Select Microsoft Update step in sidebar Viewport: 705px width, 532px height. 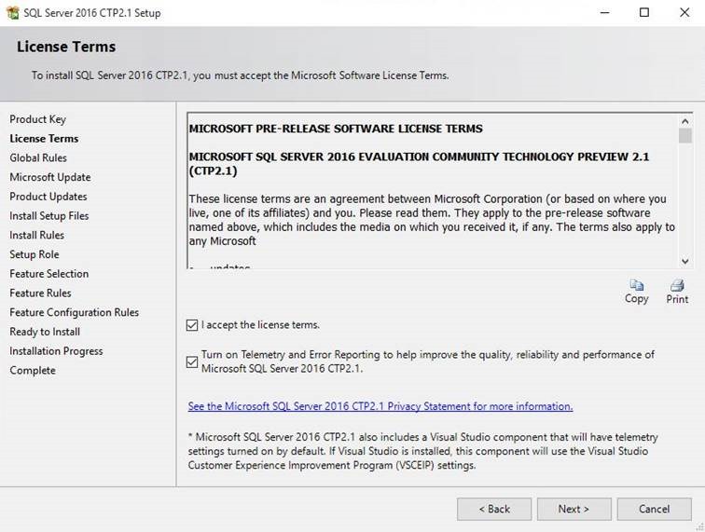click(50, 177)
